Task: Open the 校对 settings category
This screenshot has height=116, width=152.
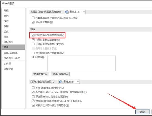Action: [x=6, y=21]
